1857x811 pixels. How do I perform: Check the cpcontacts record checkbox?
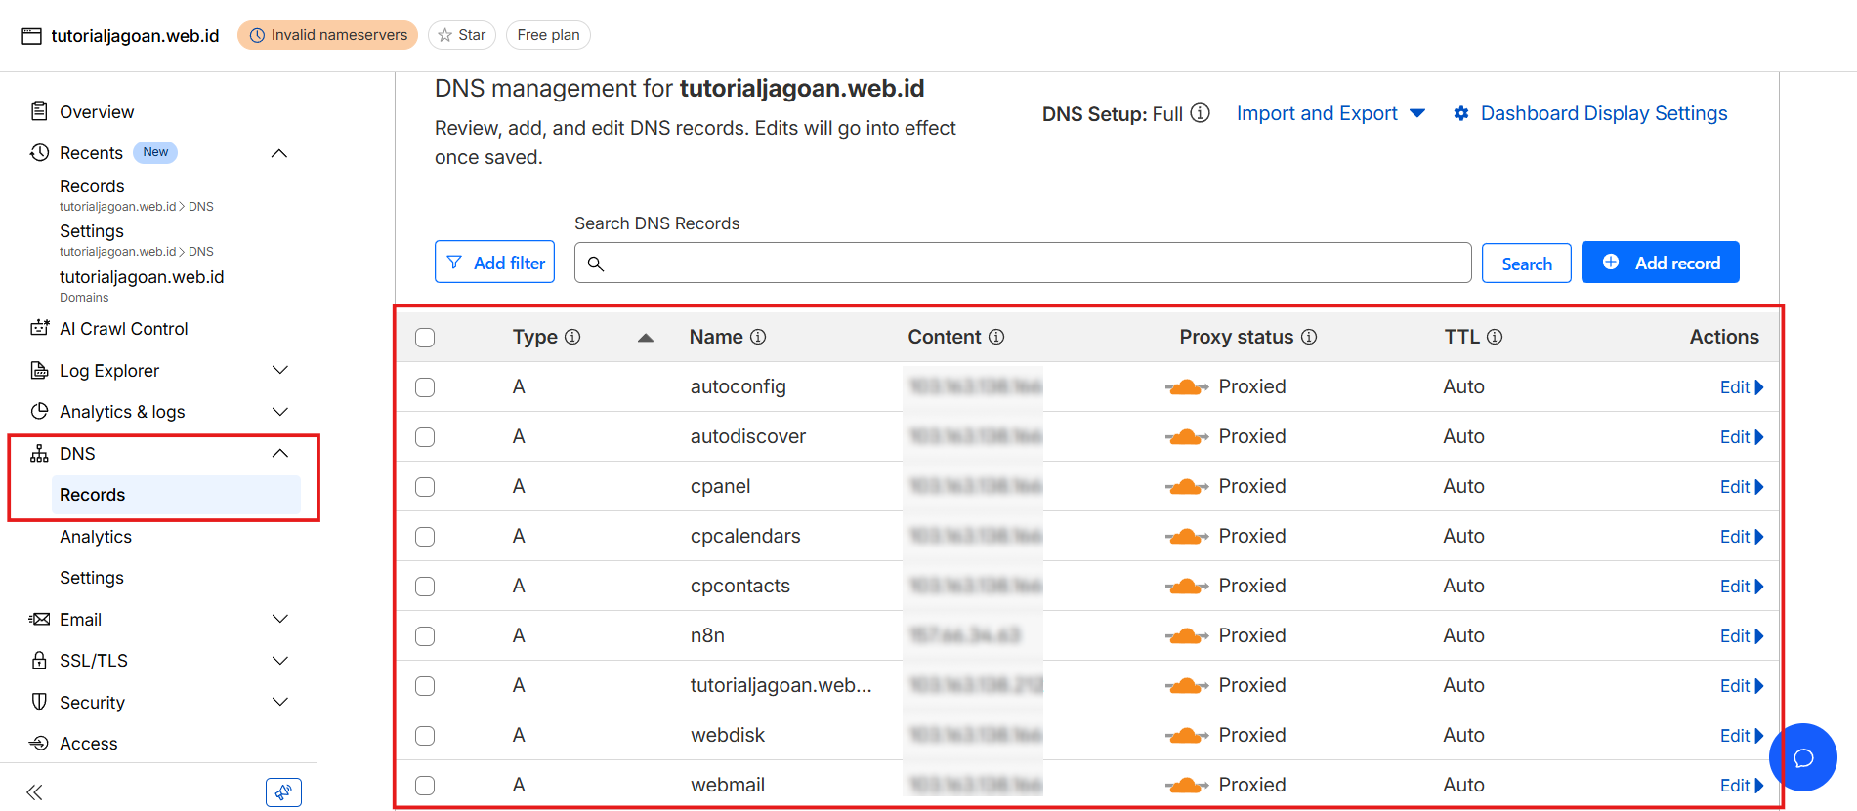[425, 587]
